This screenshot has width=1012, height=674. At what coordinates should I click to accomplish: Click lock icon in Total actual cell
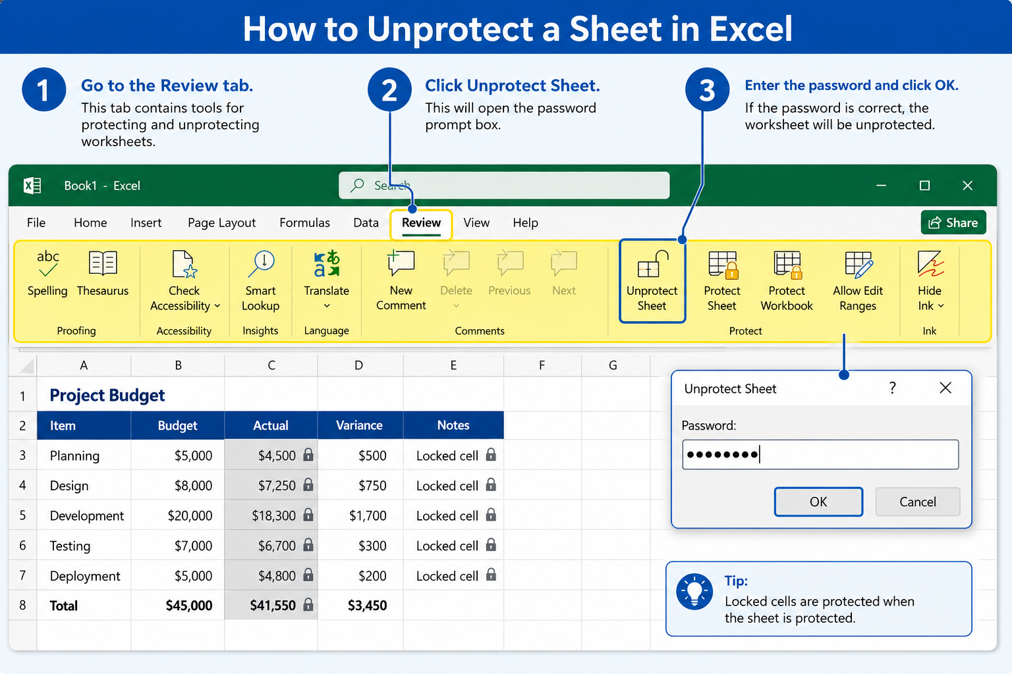[x=308, y=605]
